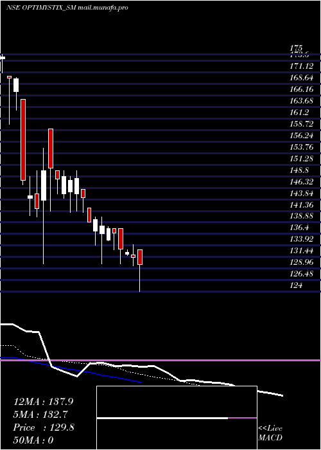Select the tall red candle dropping from 163
This screenshot has height=450, width=321.
click(x=23, y=139)
